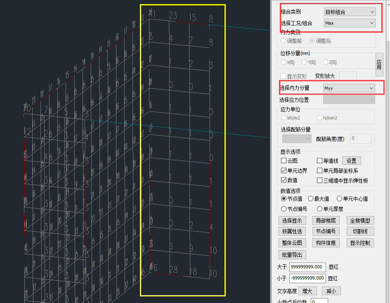Select the 节点编号 radio button
This screenshot has width=390, height=303.
[284, 209]
